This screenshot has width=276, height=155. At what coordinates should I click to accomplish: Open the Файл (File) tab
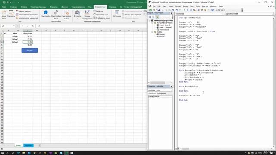pyautogui.click(x=4, y=7)
